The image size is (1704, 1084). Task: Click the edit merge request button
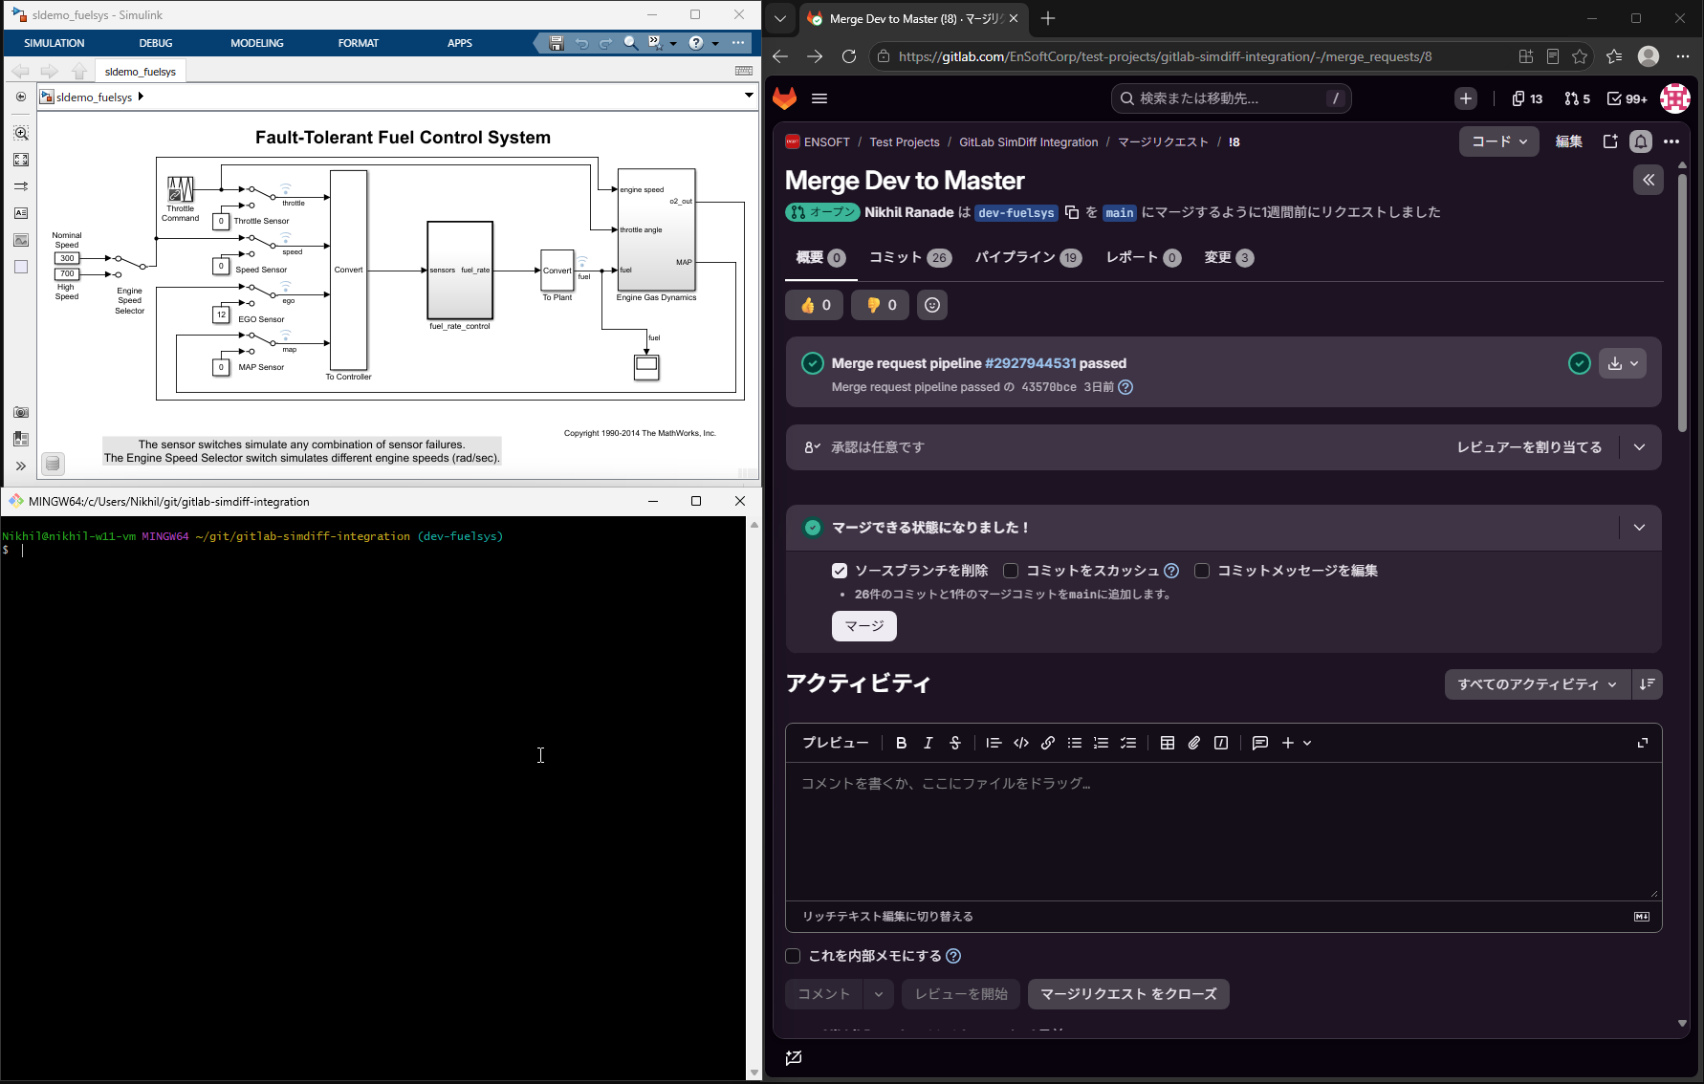coord(1569,141)
